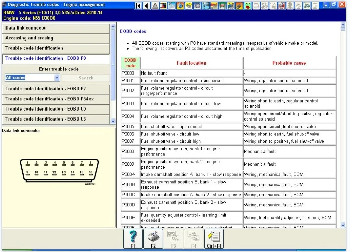The width and height of the screenshot is (350, 252).
Task: Click the green vehicle lift toolbar icon
Action: [222, 5]
